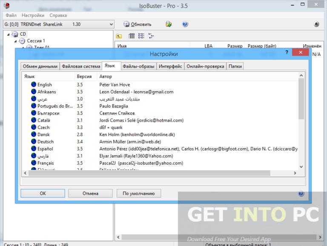Switch to Интерфейс tab
Viewport: 327px width, 246px height.
tap(170, 66)
